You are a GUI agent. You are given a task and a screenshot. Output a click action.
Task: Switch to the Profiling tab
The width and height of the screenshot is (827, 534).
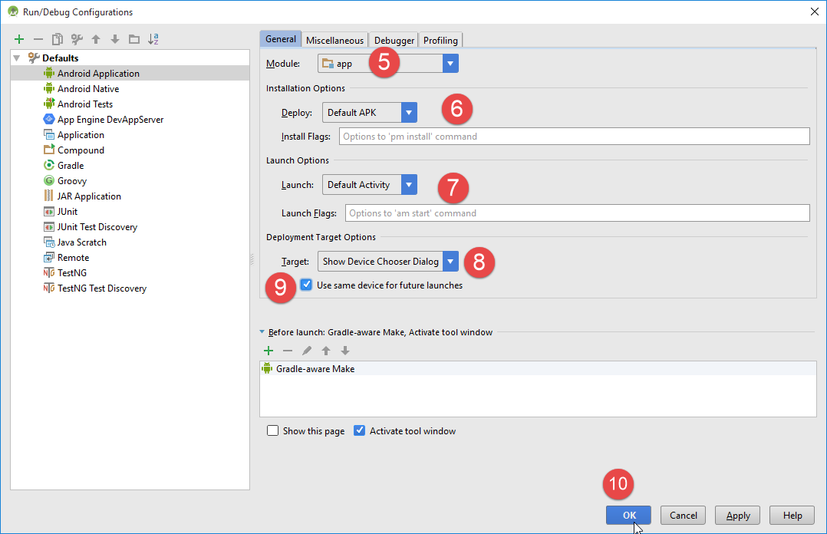point(440,41)
